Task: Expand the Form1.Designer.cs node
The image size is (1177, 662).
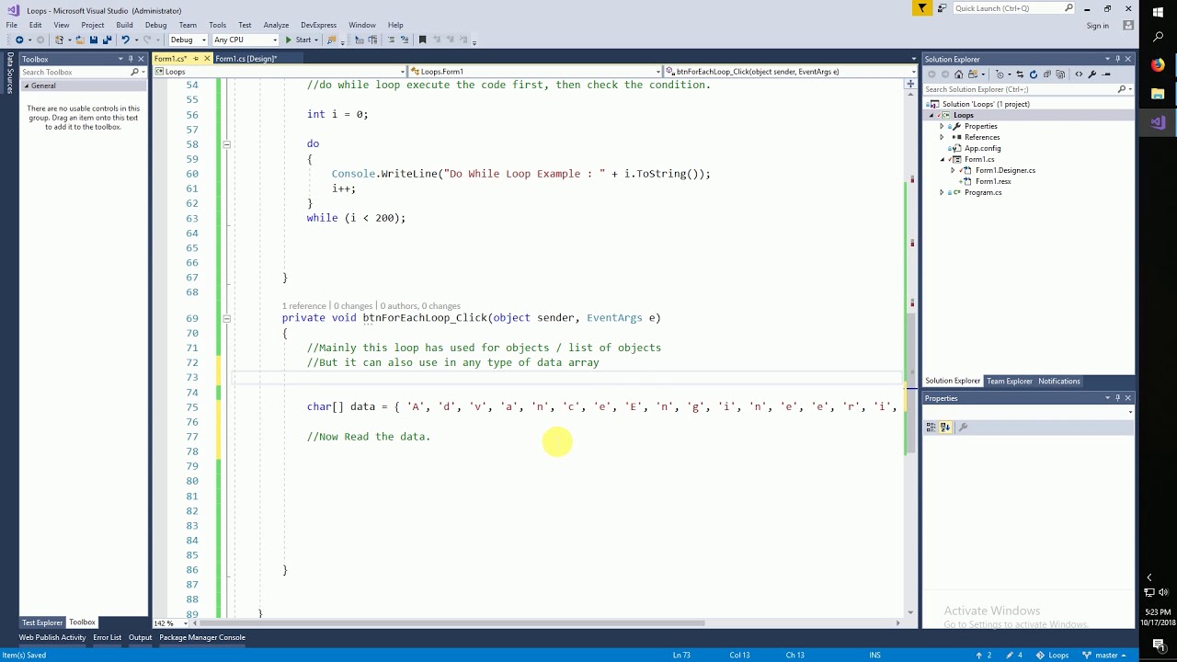Action: (953, 170)
